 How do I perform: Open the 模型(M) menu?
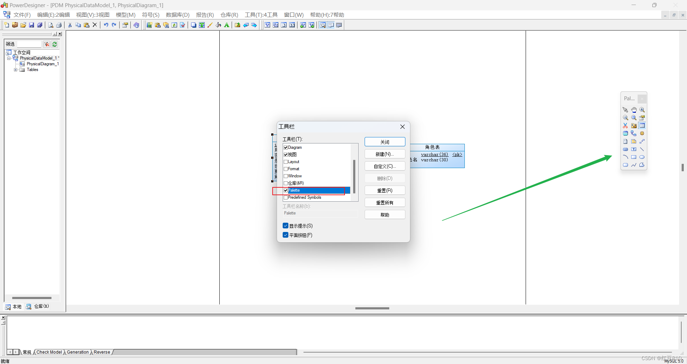click(126, 15)
